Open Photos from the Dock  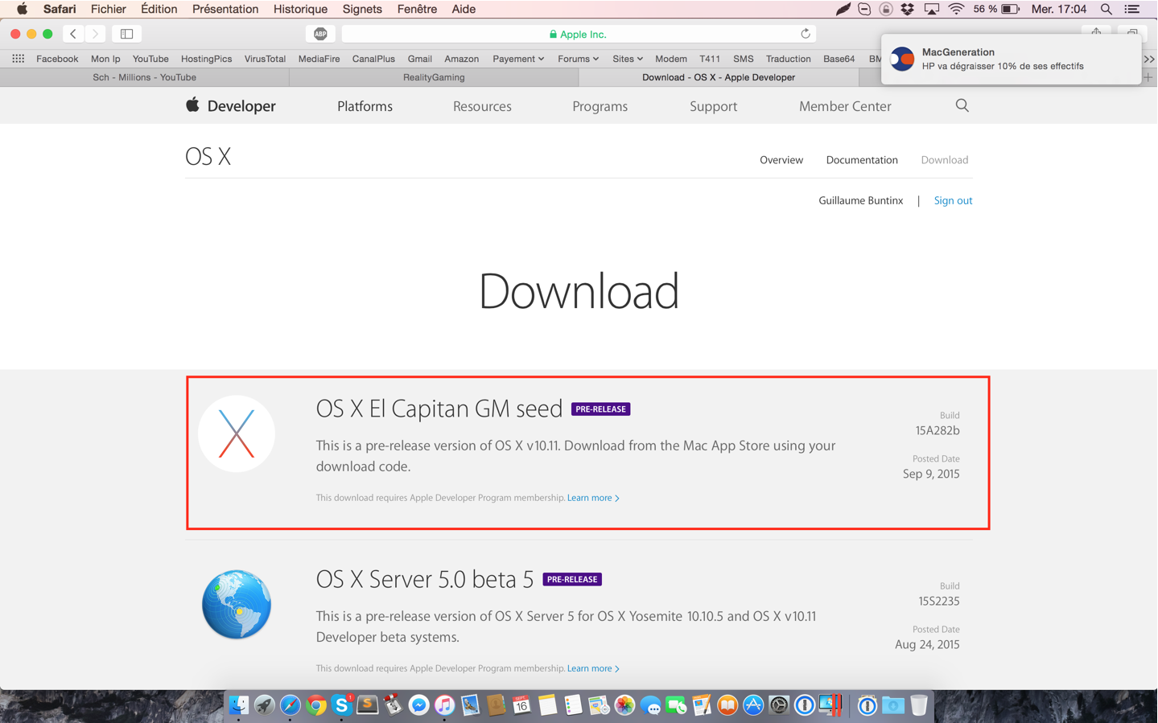(x=624, y=705)
